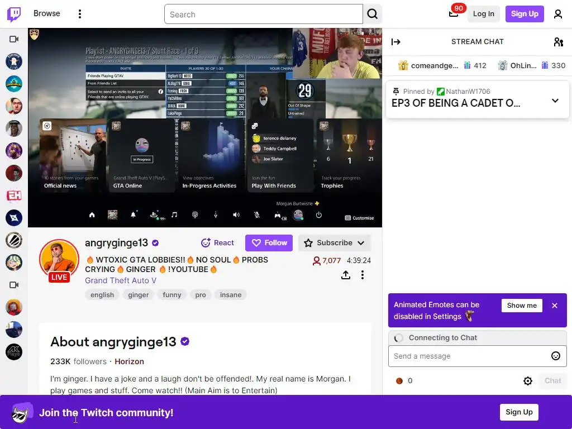Image resolution: width=572 pixels, height=429 pixels.
Task: Open the striped circle sidebar channel avatar
Action: [x=14, y=240]
